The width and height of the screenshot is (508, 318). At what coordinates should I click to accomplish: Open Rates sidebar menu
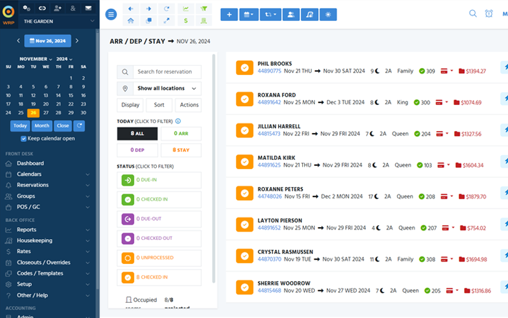(48, 251)
